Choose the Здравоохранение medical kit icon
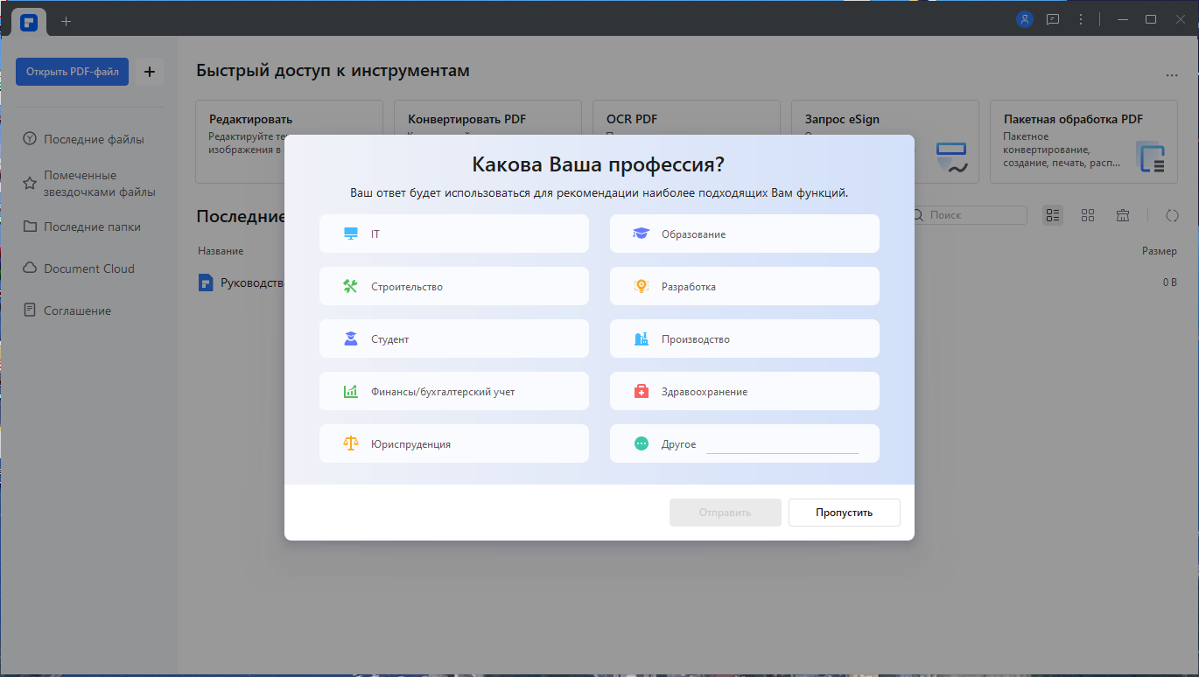This screenshot has height=677, width=1199. (642, 392)
